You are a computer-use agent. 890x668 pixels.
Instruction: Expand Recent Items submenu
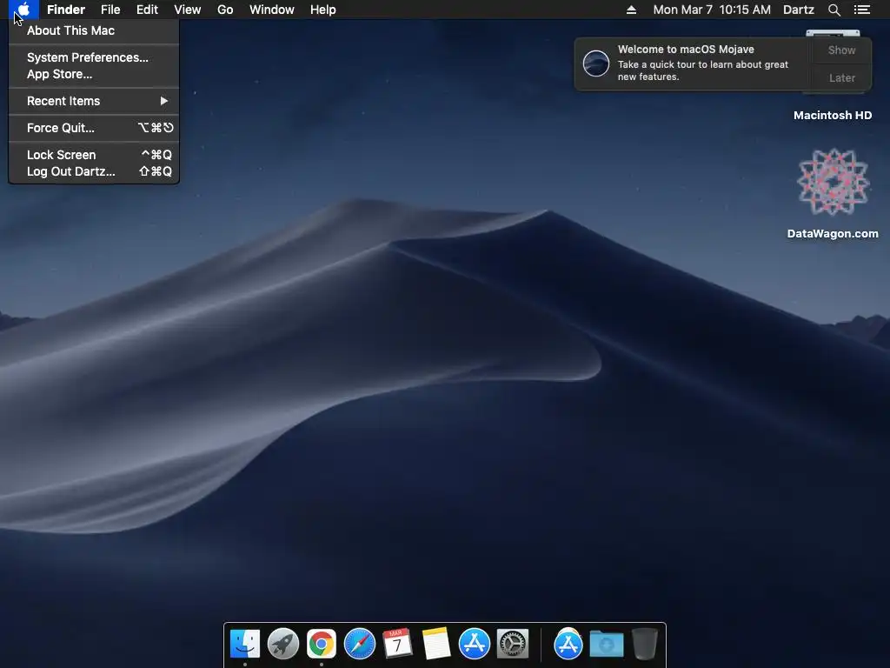[94, 101]
